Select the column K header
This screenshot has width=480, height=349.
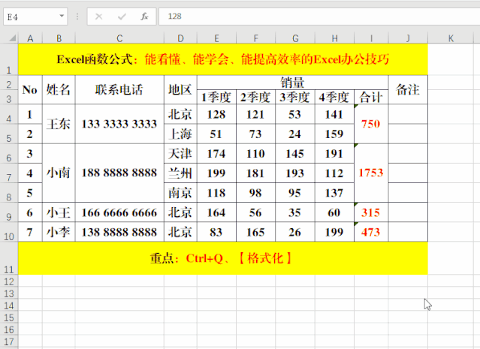coord(451,38)
